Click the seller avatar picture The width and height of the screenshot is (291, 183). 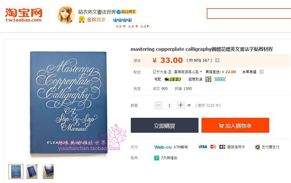coord(66,15)
